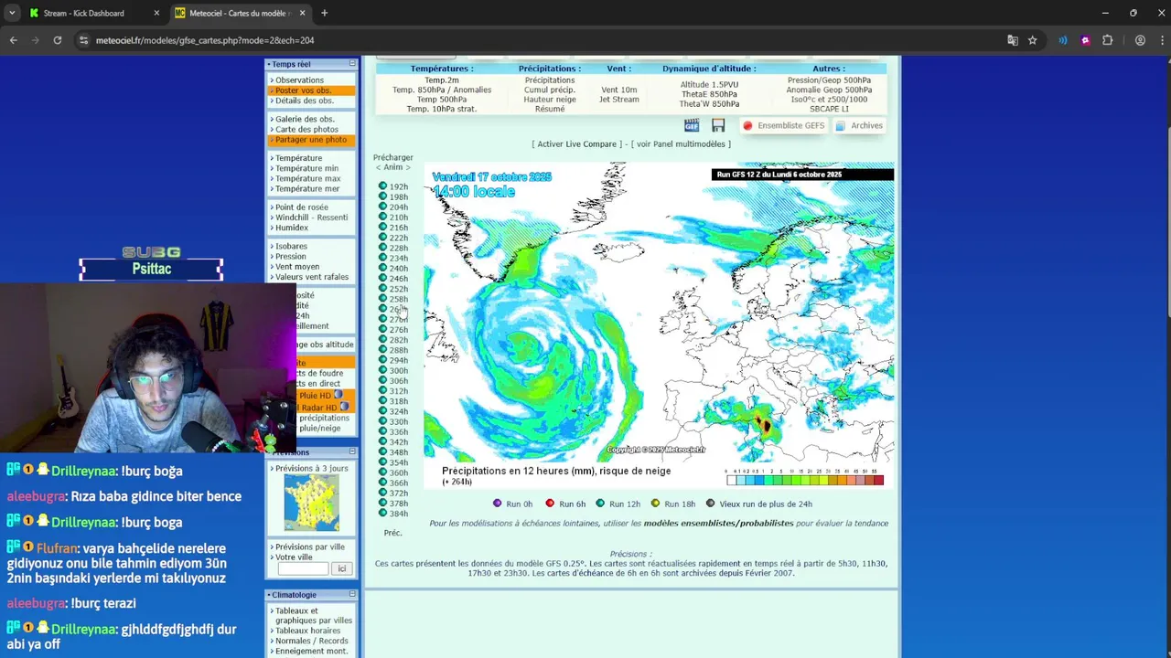
Task: Open tab search dropdown arrow
Action: [12, 13]
